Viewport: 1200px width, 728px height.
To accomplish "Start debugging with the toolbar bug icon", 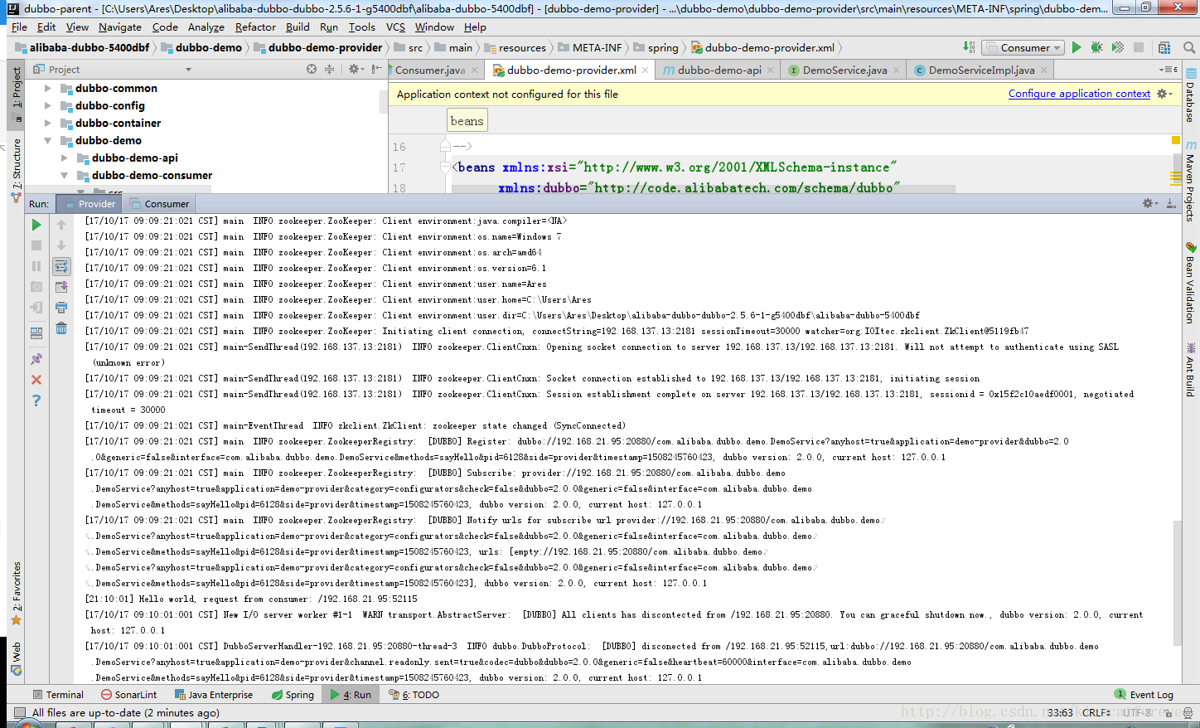I will coord(1097,47).
